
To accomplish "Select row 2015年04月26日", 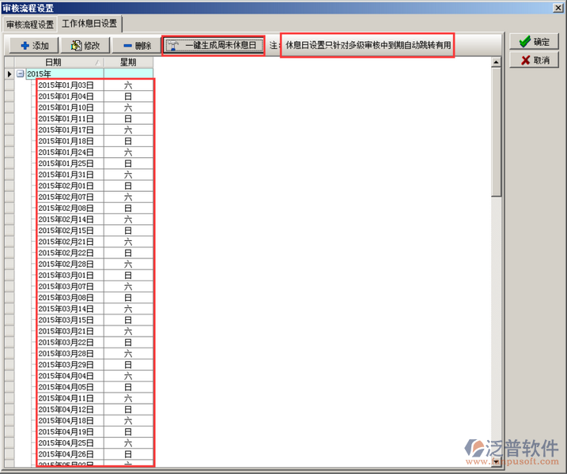I will 95,455.
